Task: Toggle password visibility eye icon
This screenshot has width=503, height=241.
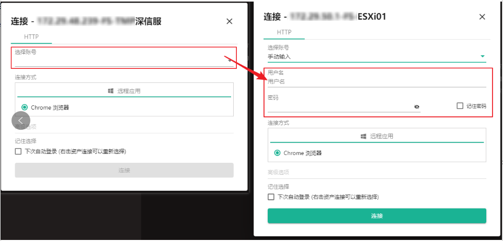Action: 417,107
